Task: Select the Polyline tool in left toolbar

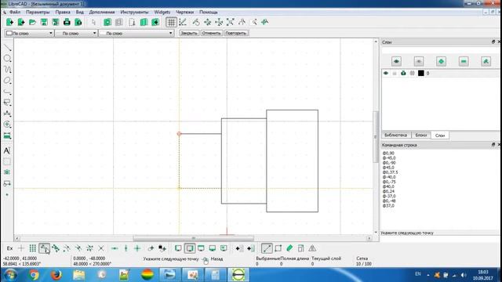Action: (x=7, y=92)
